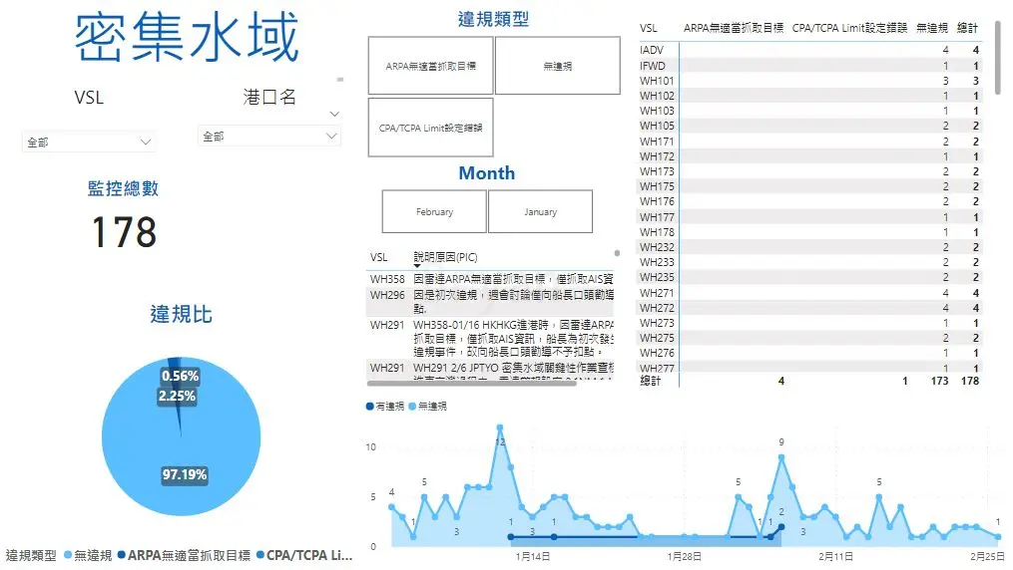Viewport: 1013px width, 570px height.
Task: Select WH273 row in matrix
Action: click(810, 323)
